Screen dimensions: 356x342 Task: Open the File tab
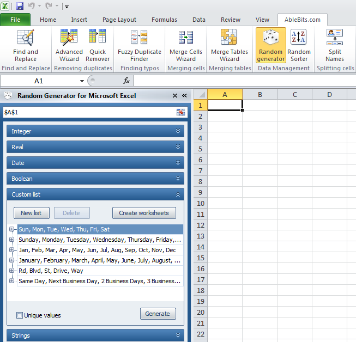(x=15, y=20)
